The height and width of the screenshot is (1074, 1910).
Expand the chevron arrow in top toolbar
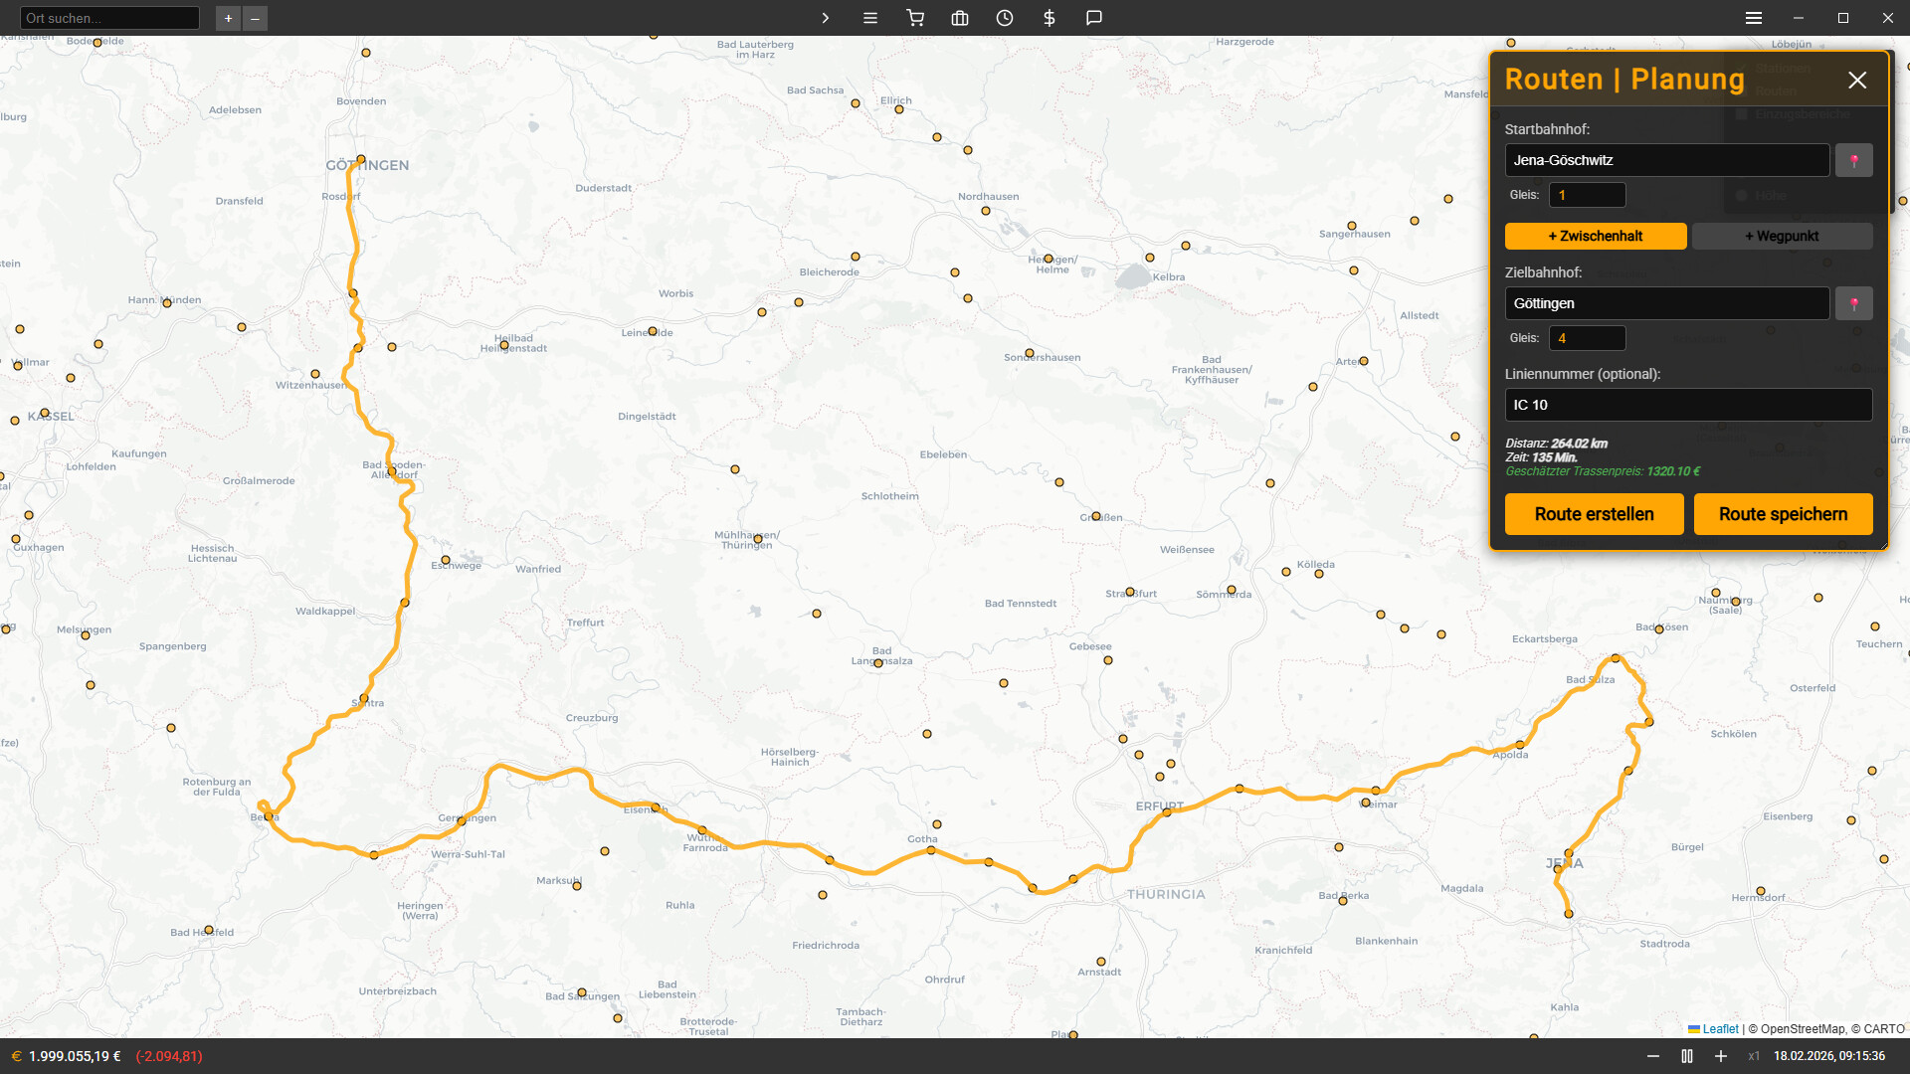tap(825, 18)
